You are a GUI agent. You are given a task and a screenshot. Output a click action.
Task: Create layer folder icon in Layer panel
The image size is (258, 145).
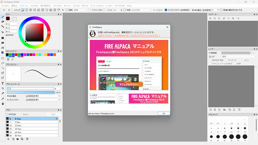pos(224,110)
